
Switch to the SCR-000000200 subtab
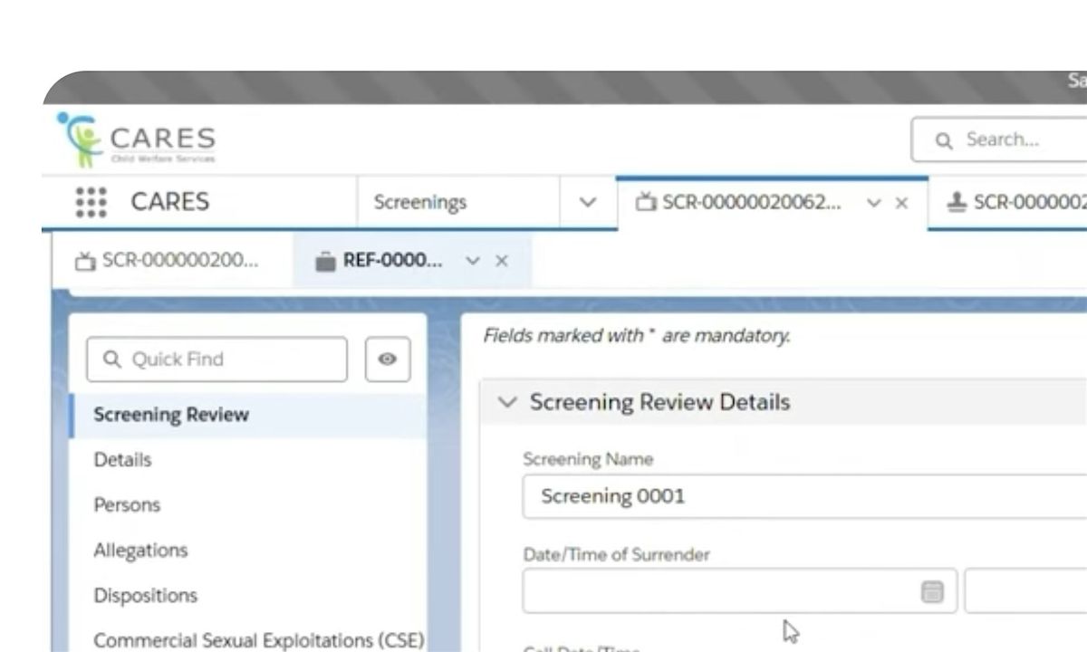(x=179, y=261)
